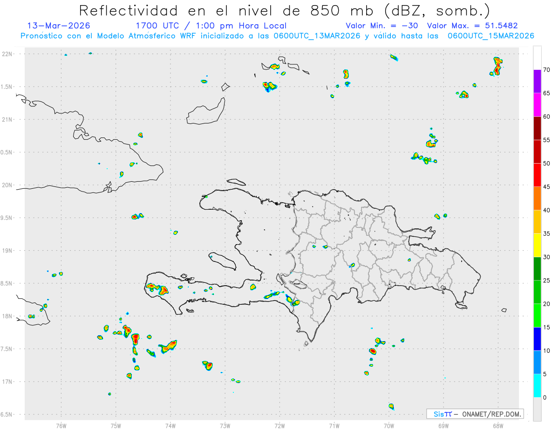Select the yellow 30–35 dBZ colorbar band
Image resolution: width=559 pixels, height=432 pixels.
pyautogui.click(x=537, y=245)
